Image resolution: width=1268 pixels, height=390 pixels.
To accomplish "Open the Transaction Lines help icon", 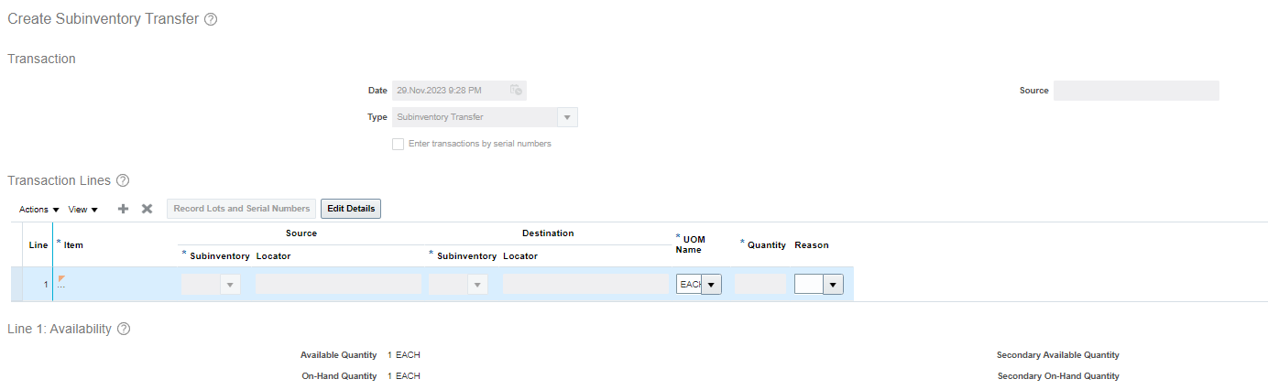I will point(123,180).
